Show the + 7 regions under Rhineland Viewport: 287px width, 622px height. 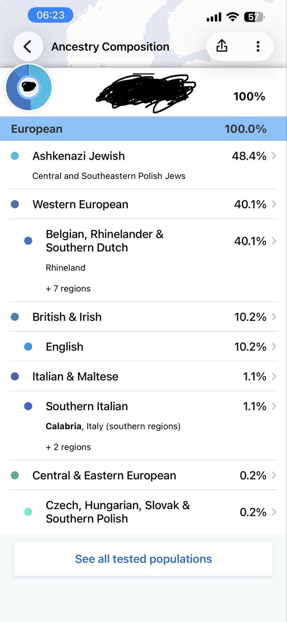(x=68, y=289)
